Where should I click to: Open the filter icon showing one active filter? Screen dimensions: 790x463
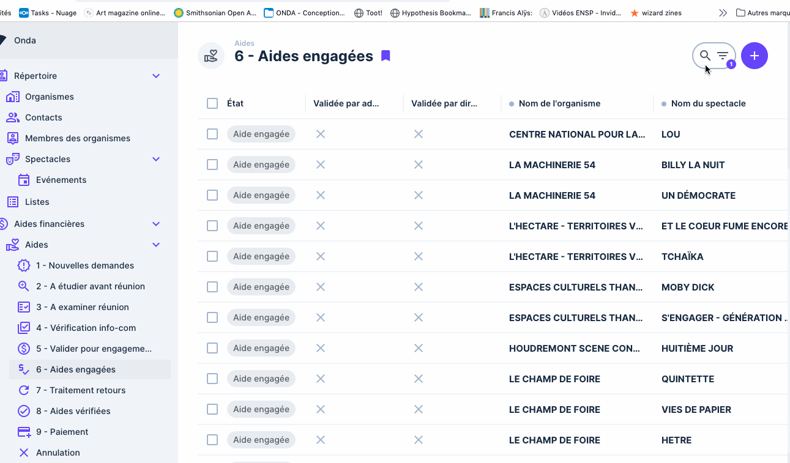[722, 55]
